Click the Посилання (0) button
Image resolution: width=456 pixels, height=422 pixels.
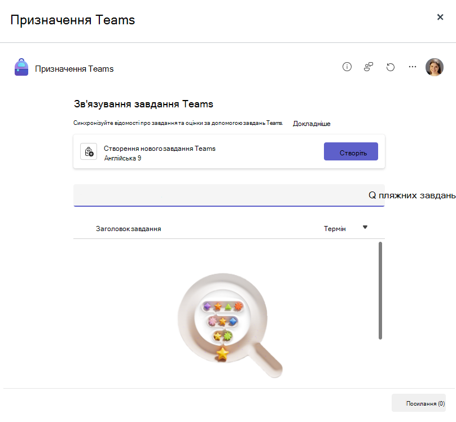point(419,403)
